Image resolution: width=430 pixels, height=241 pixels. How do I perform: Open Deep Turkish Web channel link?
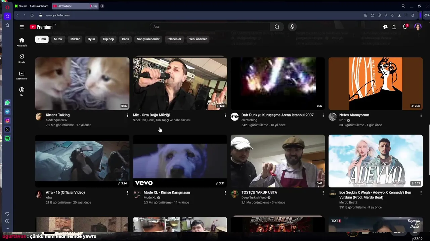coord(254,197)
